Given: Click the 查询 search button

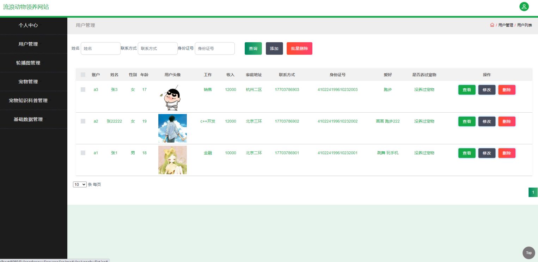Looking at the screenshot, I should click(x=253, y=49).
